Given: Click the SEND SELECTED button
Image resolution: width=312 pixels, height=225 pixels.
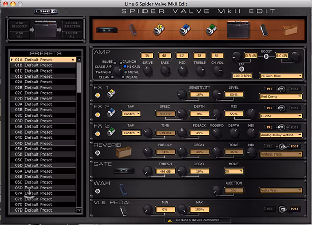Looking at the screenshot, I should [19, 25].
